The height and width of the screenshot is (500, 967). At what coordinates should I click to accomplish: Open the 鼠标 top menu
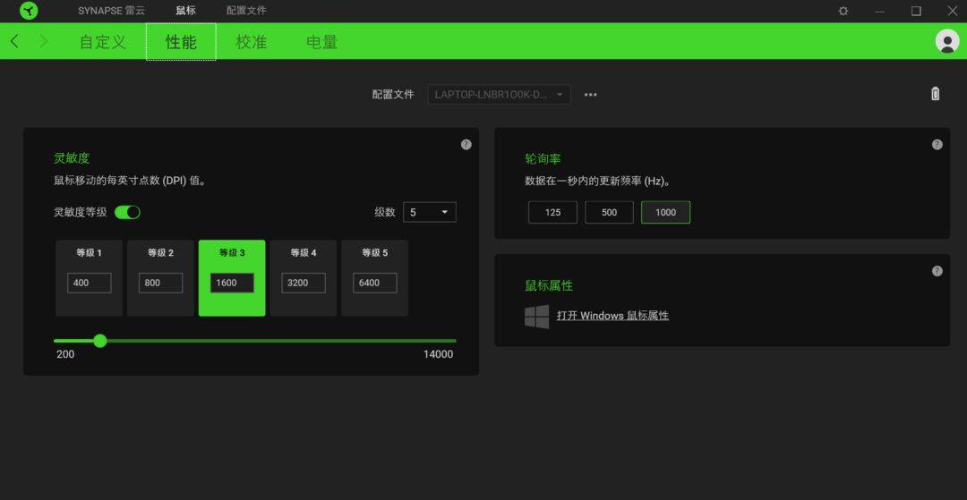point(185,11)
